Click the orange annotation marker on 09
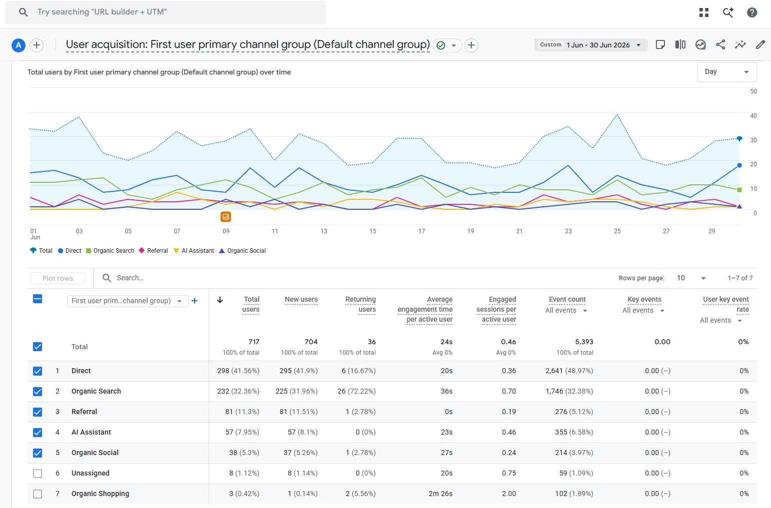The width and height of the screenshot is (771, 508). 226,217
